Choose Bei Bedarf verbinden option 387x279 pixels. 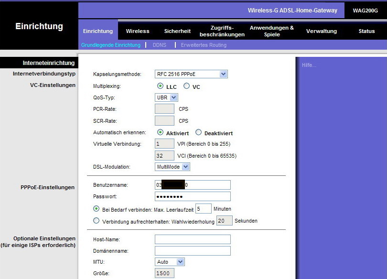(x=97, y=209)
